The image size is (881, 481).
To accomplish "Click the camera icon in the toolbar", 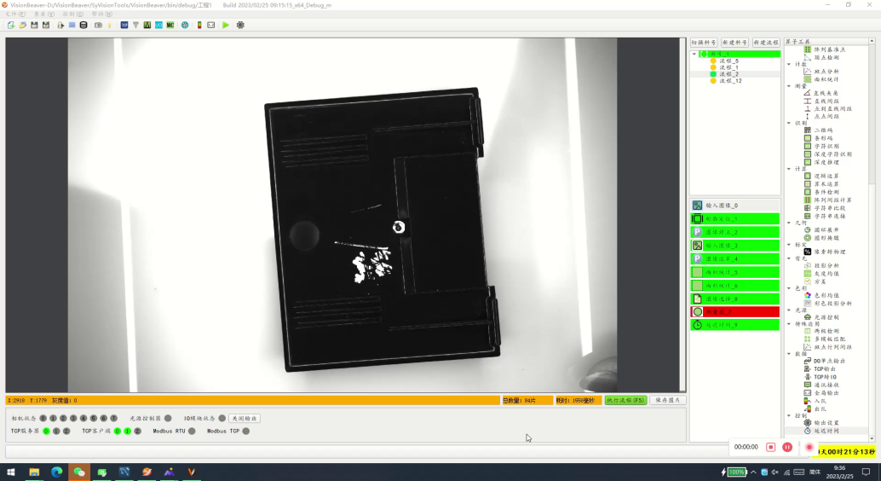I will click(x=99, y=25).
